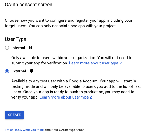Viewport: 159px width, 138px height.
Task: Click the Internal option description text
Action: [72, 60]
